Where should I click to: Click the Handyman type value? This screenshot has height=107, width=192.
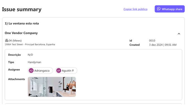34,62
